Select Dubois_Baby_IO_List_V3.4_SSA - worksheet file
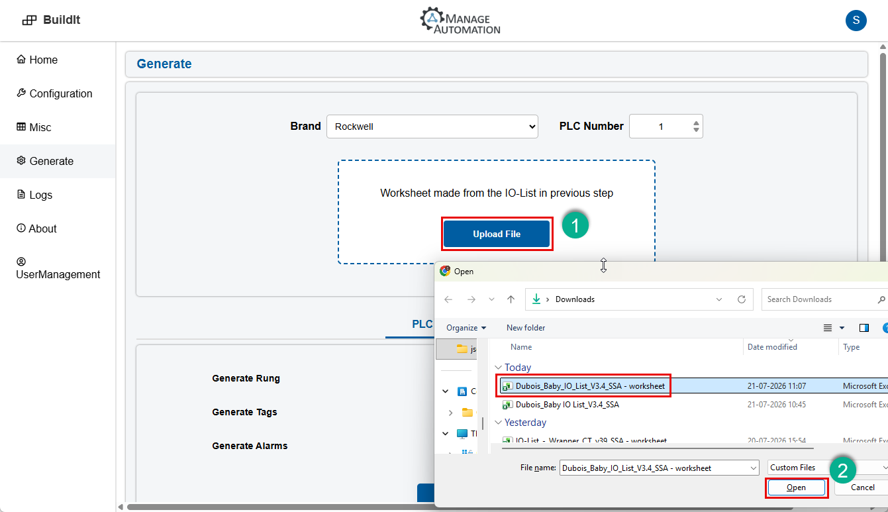Screen dimensions: 888x512 point(590,385)
